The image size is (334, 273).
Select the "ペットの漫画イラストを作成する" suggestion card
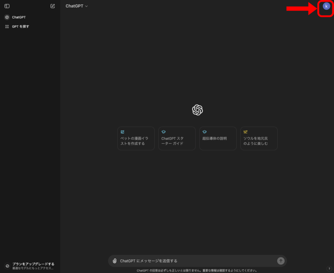[136, 139]
